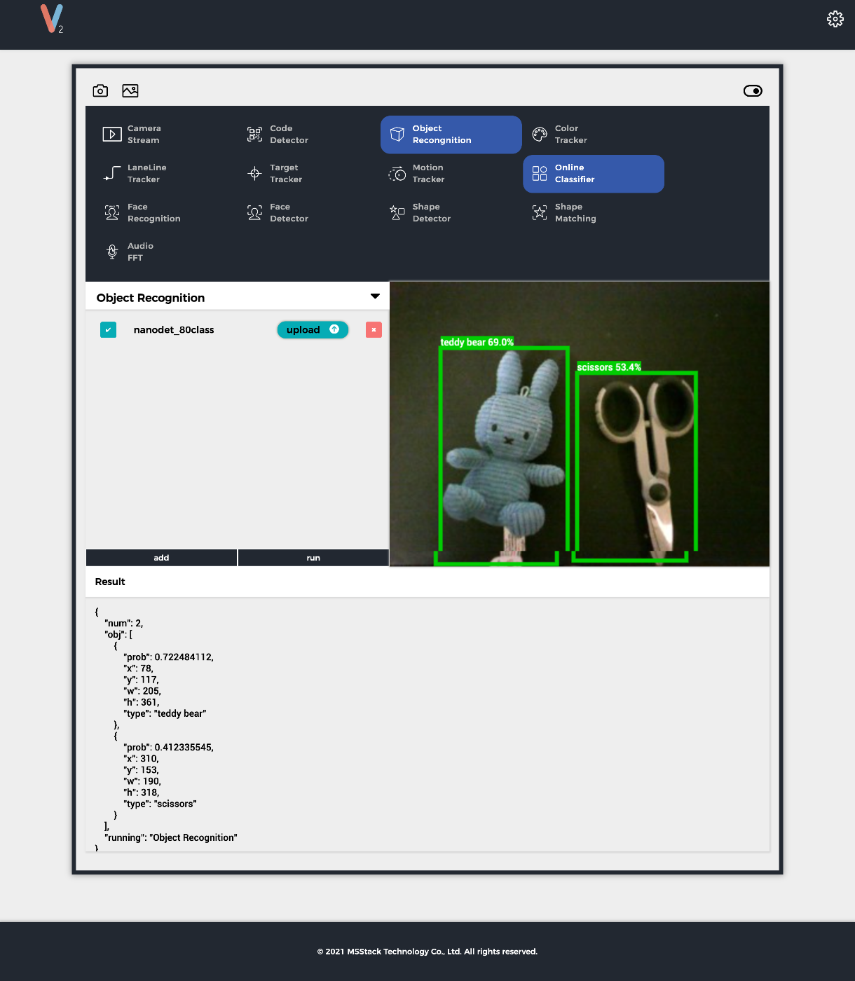Select Shape Matching function
Screen dimensions: 855x981
pyautogui.click(x=594, y=213)
